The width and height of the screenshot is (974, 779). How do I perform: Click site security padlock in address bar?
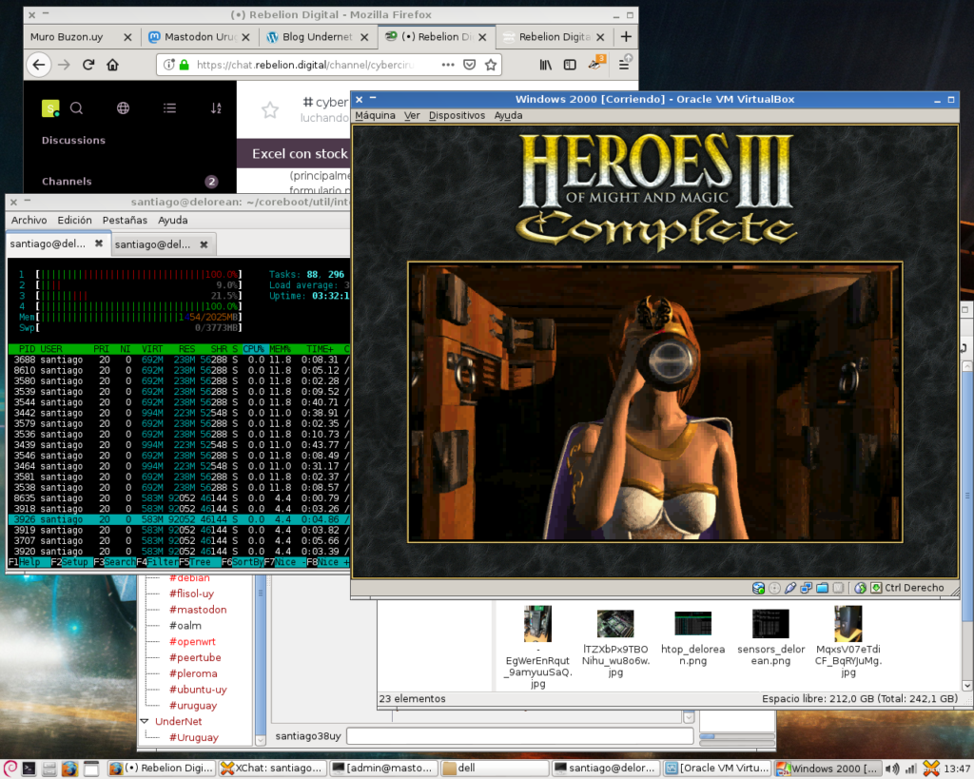click(x=184, y=65)
